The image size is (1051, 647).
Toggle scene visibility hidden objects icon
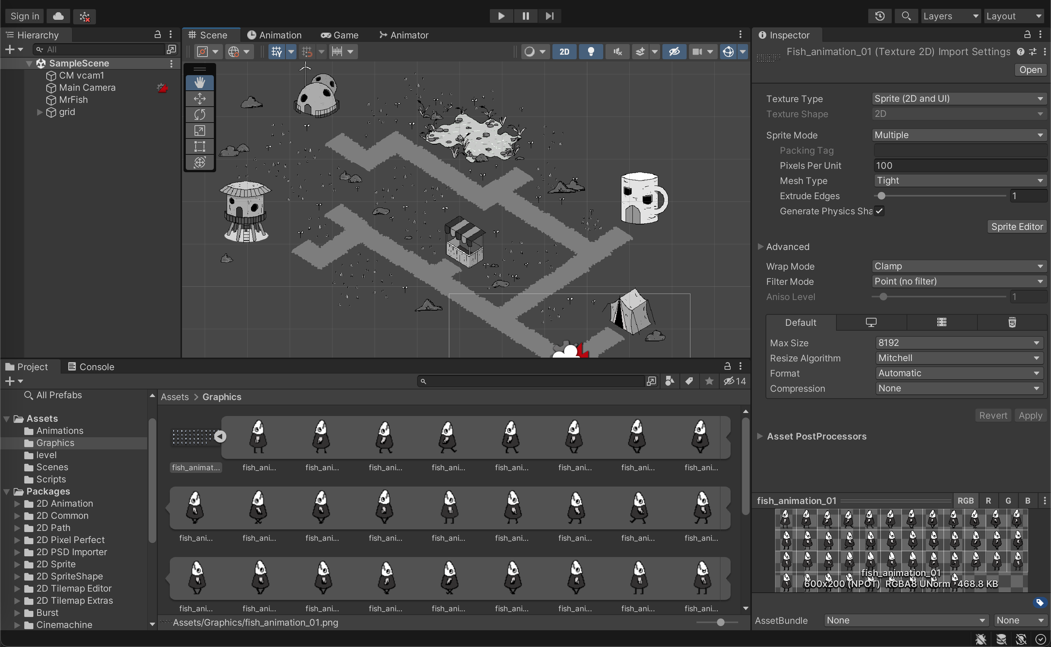pyautogui.click(x=674, y=51)
